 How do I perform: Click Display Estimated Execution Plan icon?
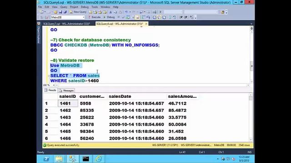(x=128, y=17)
